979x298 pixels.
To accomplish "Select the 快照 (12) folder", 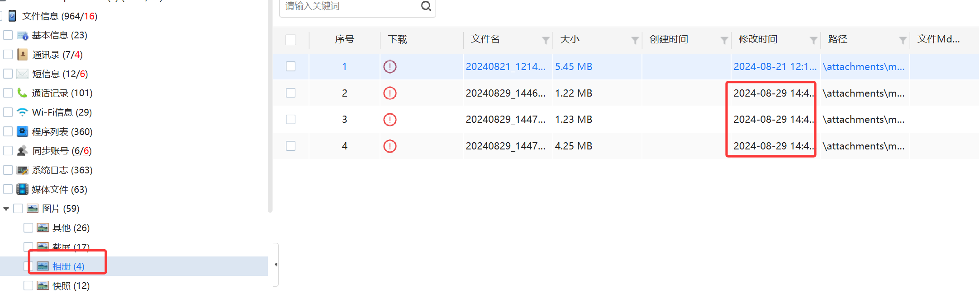I will (71, 286).
